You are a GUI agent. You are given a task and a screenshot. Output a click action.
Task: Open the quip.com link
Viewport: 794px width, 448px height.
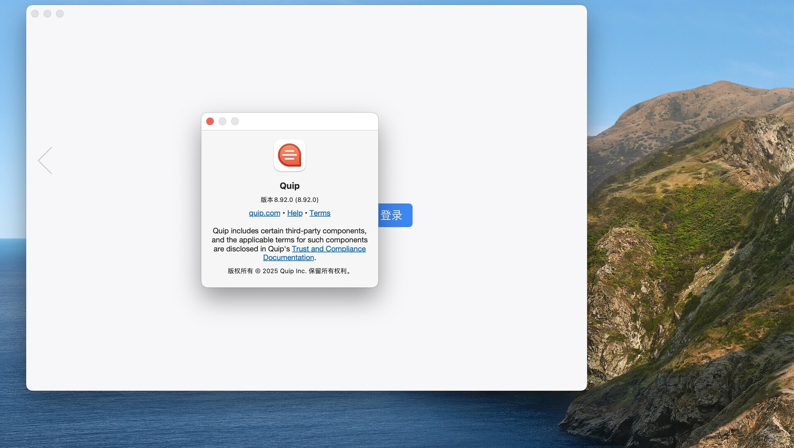click(x=264, y=213)
